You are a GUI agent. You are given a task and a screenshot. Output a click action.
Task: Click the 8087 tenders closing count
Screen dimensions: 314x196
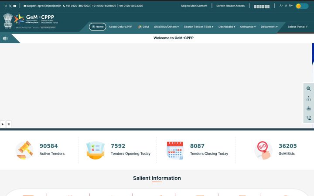pos(197,146)
